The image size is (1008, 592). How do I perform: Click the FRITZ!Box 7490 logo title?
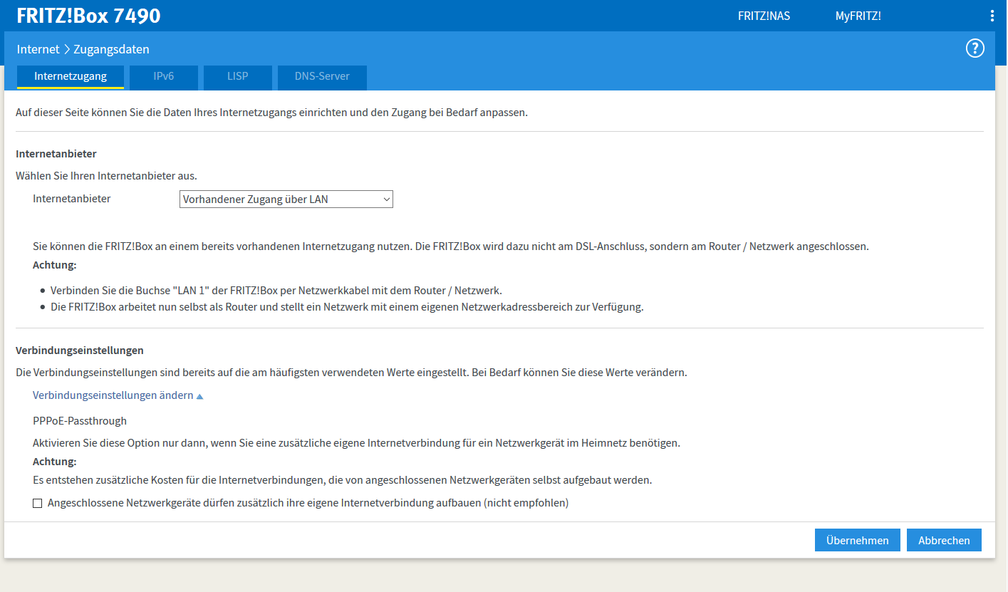[x=88, y=16]
